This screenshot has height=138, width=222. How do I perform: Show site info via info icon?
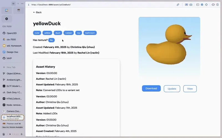29,5
